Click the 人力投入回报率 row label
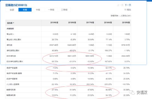This screenshot has height=99, width=152. tap(13, 84)
